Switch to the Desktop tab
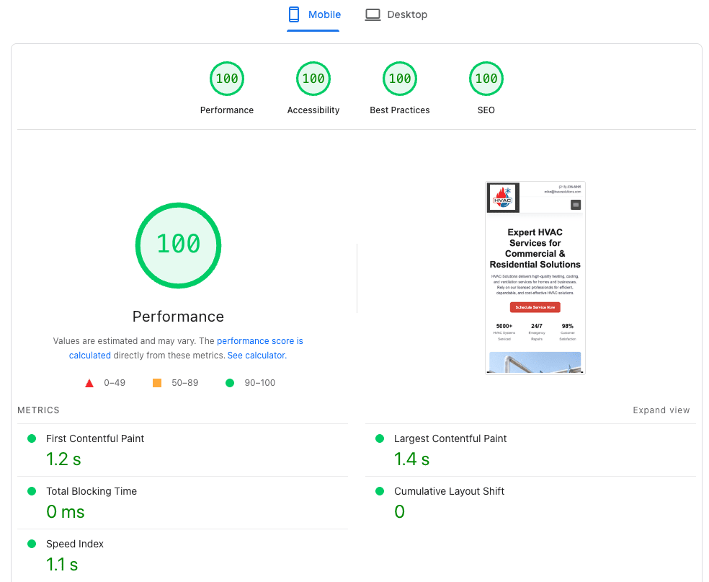709x582 pixels. point(396,14)
